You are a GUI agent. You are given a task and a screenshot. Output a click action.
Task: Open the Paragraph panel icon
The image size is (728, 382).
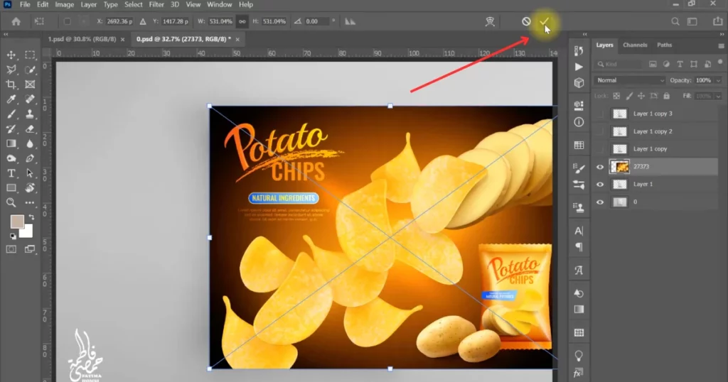click(x=579, y=247)
